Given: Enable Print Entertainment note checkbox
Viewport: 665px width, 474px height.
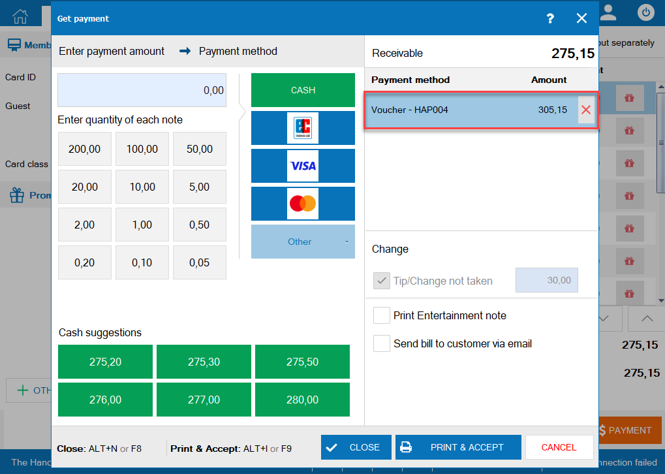Looking at the screenshot, I should (382, 315).
